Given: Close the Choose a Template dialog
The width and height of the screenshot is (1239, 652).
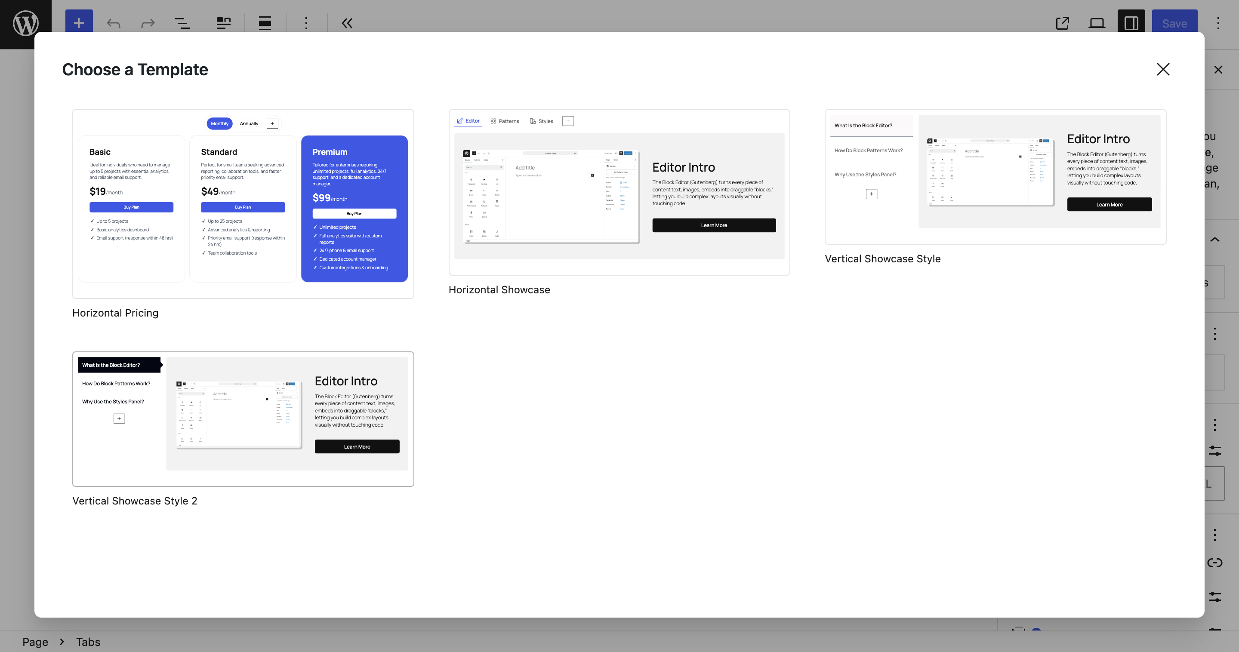Looking at the screenshot, I should [1162, 69].
